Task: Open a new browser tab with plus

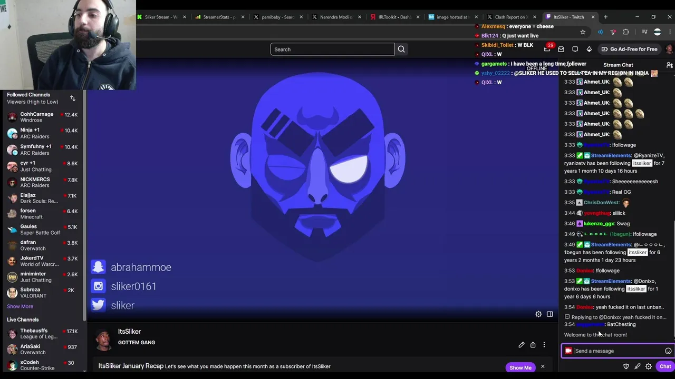Action: pos(605,17)
